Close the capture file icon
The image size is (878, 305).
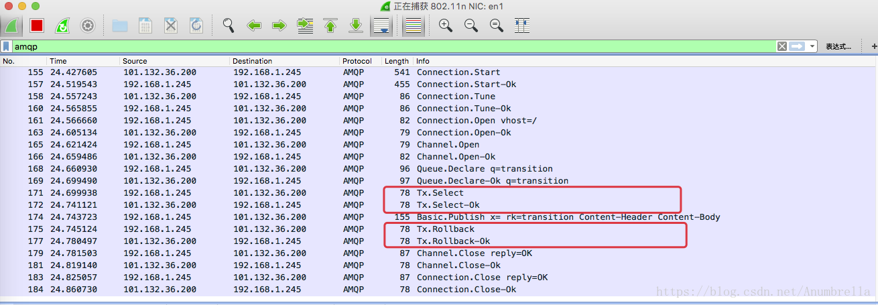[171, 26]
